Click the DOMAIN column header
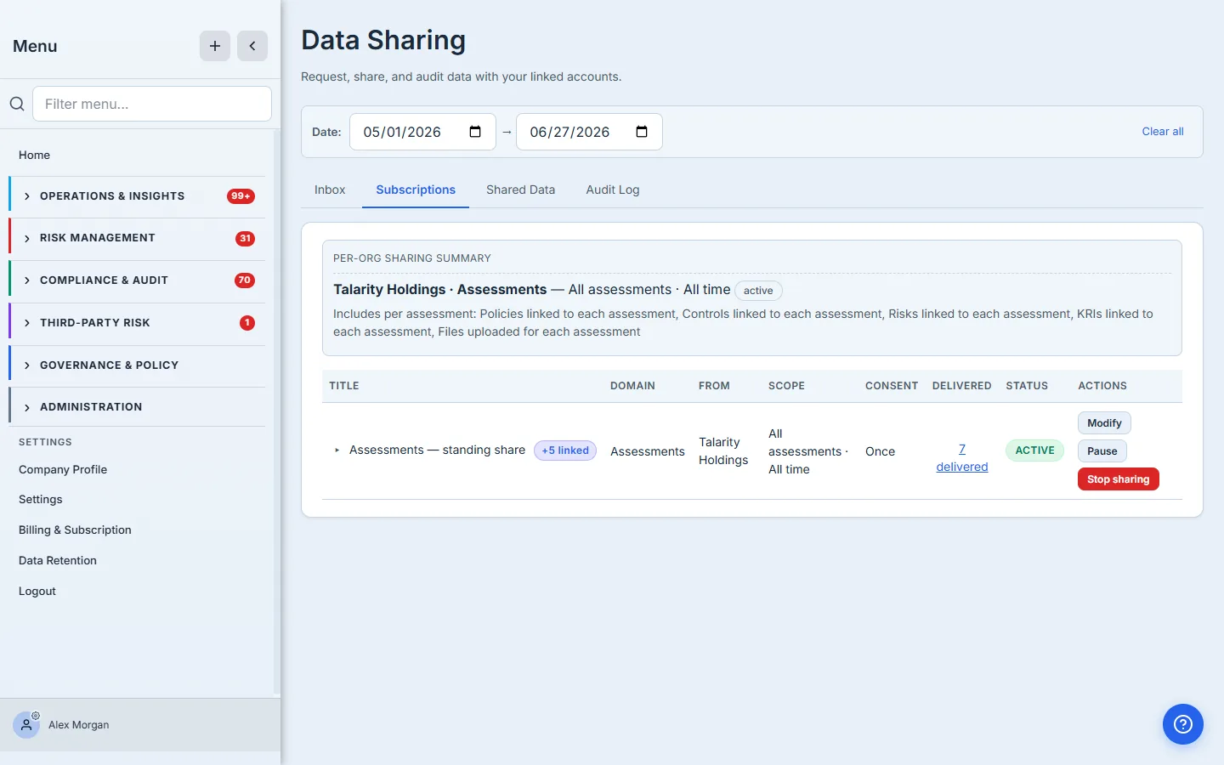This screenshot has width=1224, height=765. [632, 386]
